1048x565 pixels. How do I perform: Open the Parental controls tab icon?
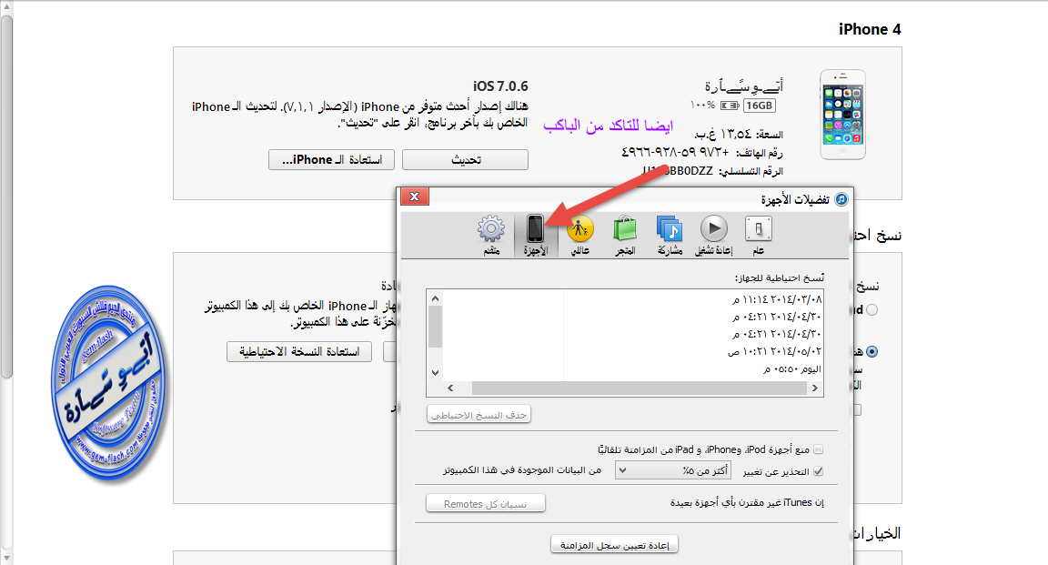click(580, 235)
